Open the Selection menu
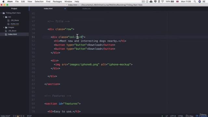Image resolution: width=208 pixels, height=117 pixels. click(39, 1)
